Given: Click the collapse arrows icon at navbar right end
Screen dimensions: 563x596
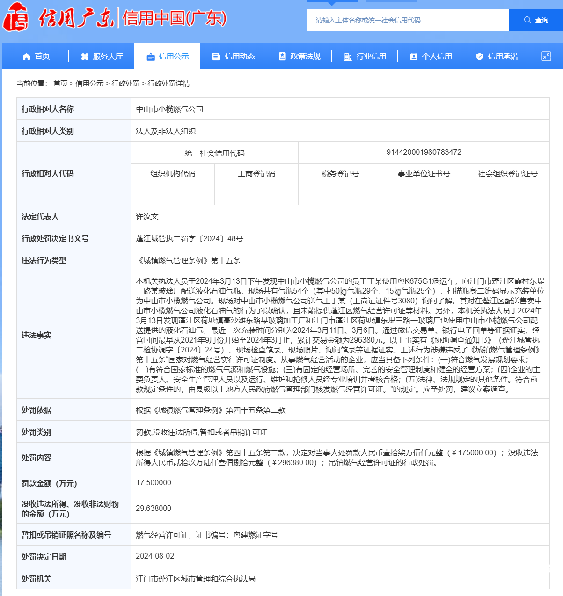Looking at the screenshot, I should (546, 56).
